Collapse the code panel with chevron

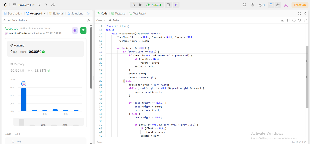coord(305,13)
